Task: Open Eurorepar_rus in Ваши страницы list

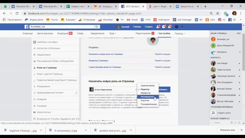Action: [x=225, y=39]
